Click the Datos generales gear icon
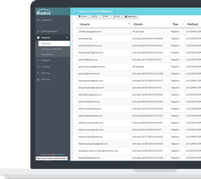This screenshot has height=179, width=201. (38, 31)
